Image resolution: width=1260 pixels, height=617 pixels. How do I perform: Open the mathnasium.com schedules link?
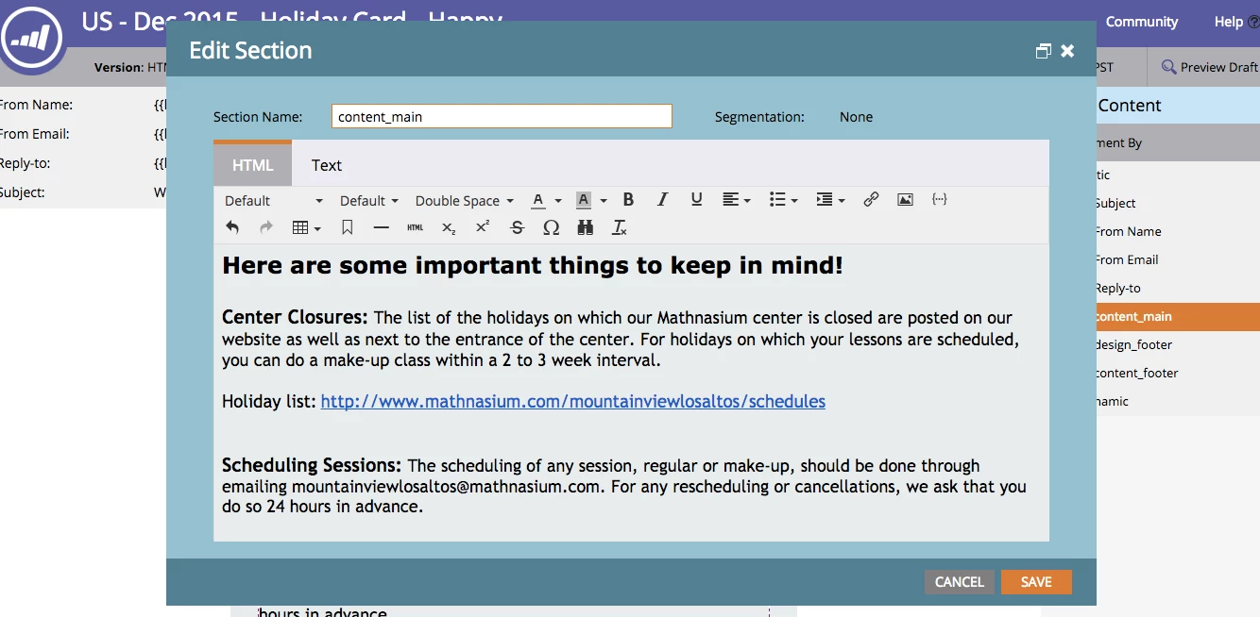click(x=573, y=401)
